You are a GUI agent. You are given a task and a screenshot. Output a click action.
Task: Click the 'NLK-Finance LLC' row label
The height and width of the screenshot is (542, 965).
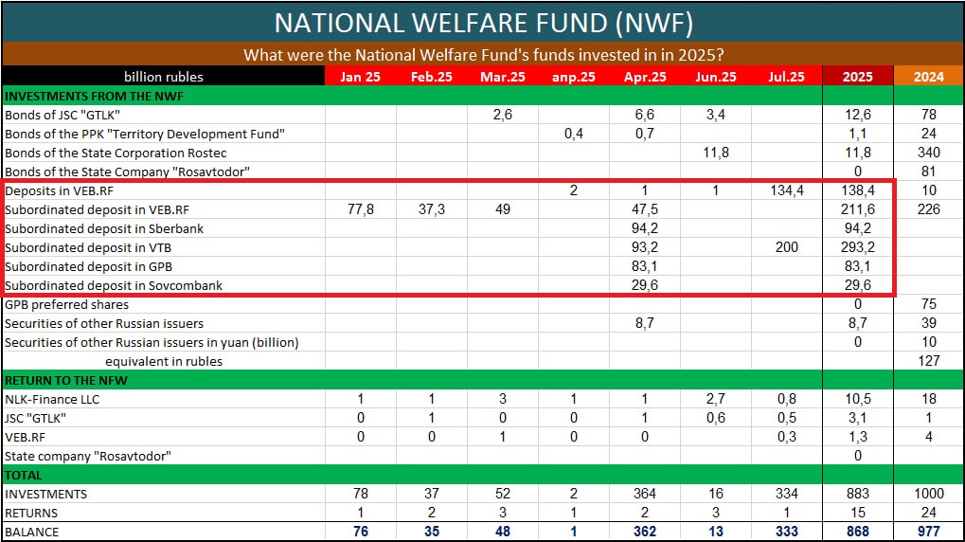click(52, 399)
